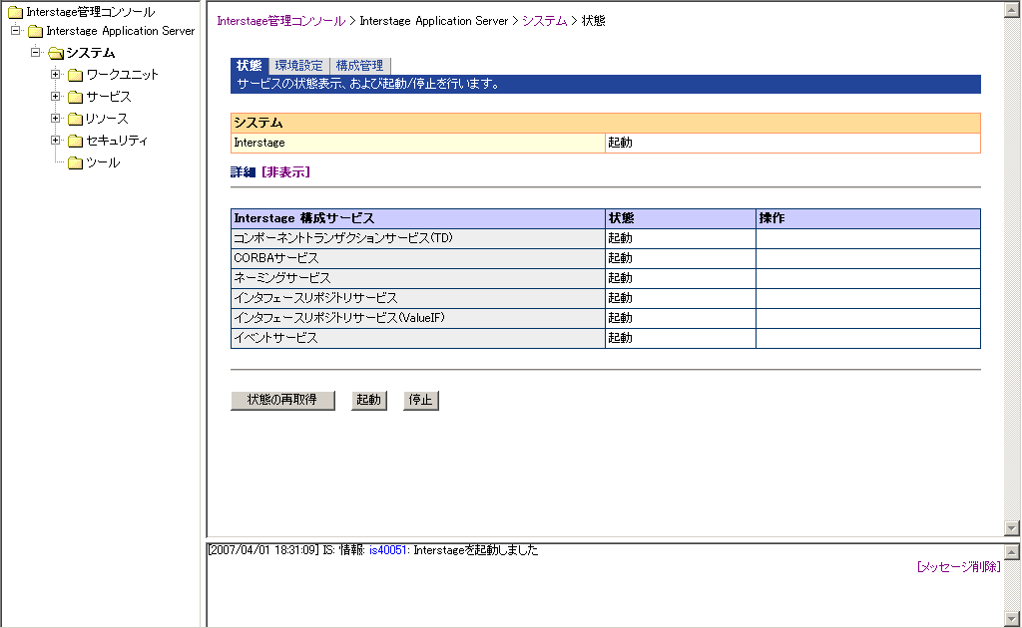Select the ツール tree label
The image size is (1022, 628).
103,162
